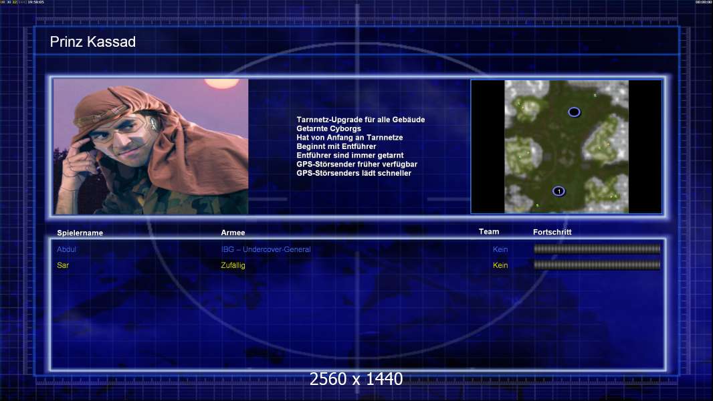The image size is (713, 401).
Task: Click the Armee column header
Action: pos(233,233)
